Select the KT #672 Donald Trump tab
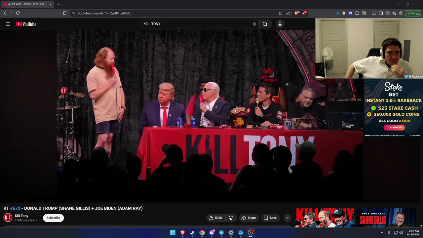The width and height of the screenshot is (423, 238). (28, 4)
